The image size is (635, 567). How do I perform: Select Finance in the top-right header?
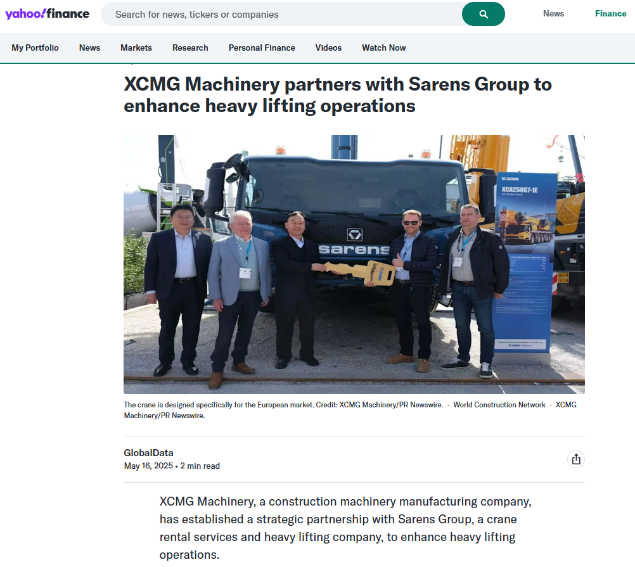tap(610, 13)
